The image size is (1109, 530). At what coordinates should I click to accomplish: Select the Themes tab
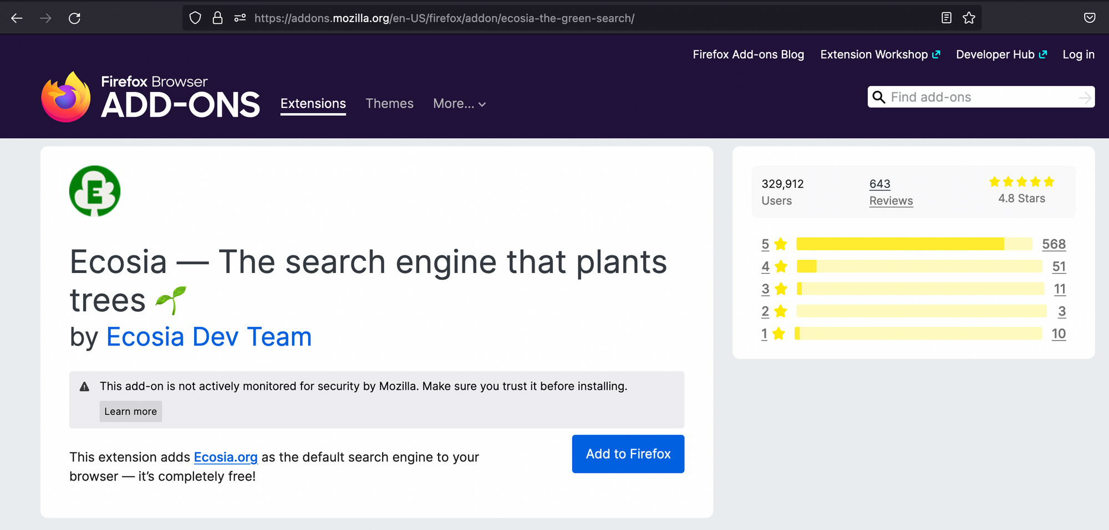coord(390,104)
